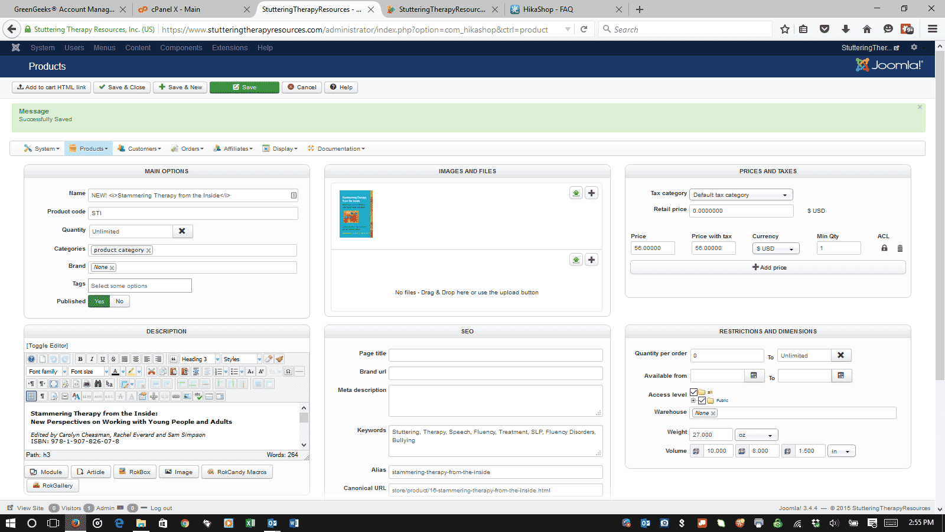Add an image with the plus icon
Image resolution: width=945 pixels, height=532 pixels.
point(591,193)
